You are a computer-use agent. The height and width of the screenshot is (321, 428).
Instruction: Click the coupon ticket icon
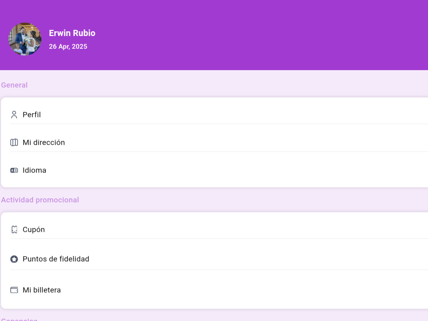coord(14,229)
